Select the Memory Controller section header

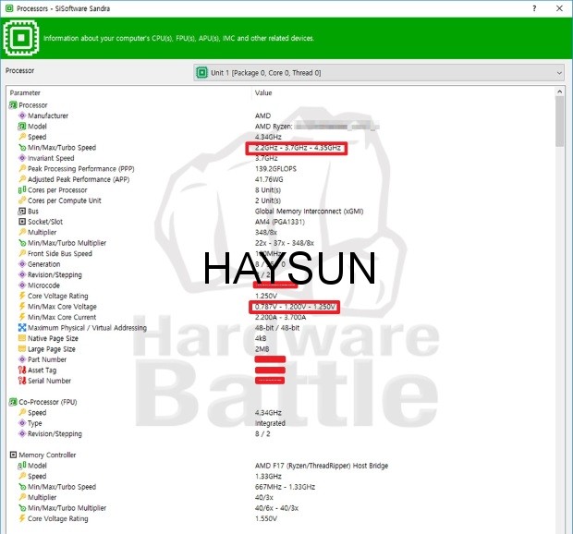tap(48, 455)
